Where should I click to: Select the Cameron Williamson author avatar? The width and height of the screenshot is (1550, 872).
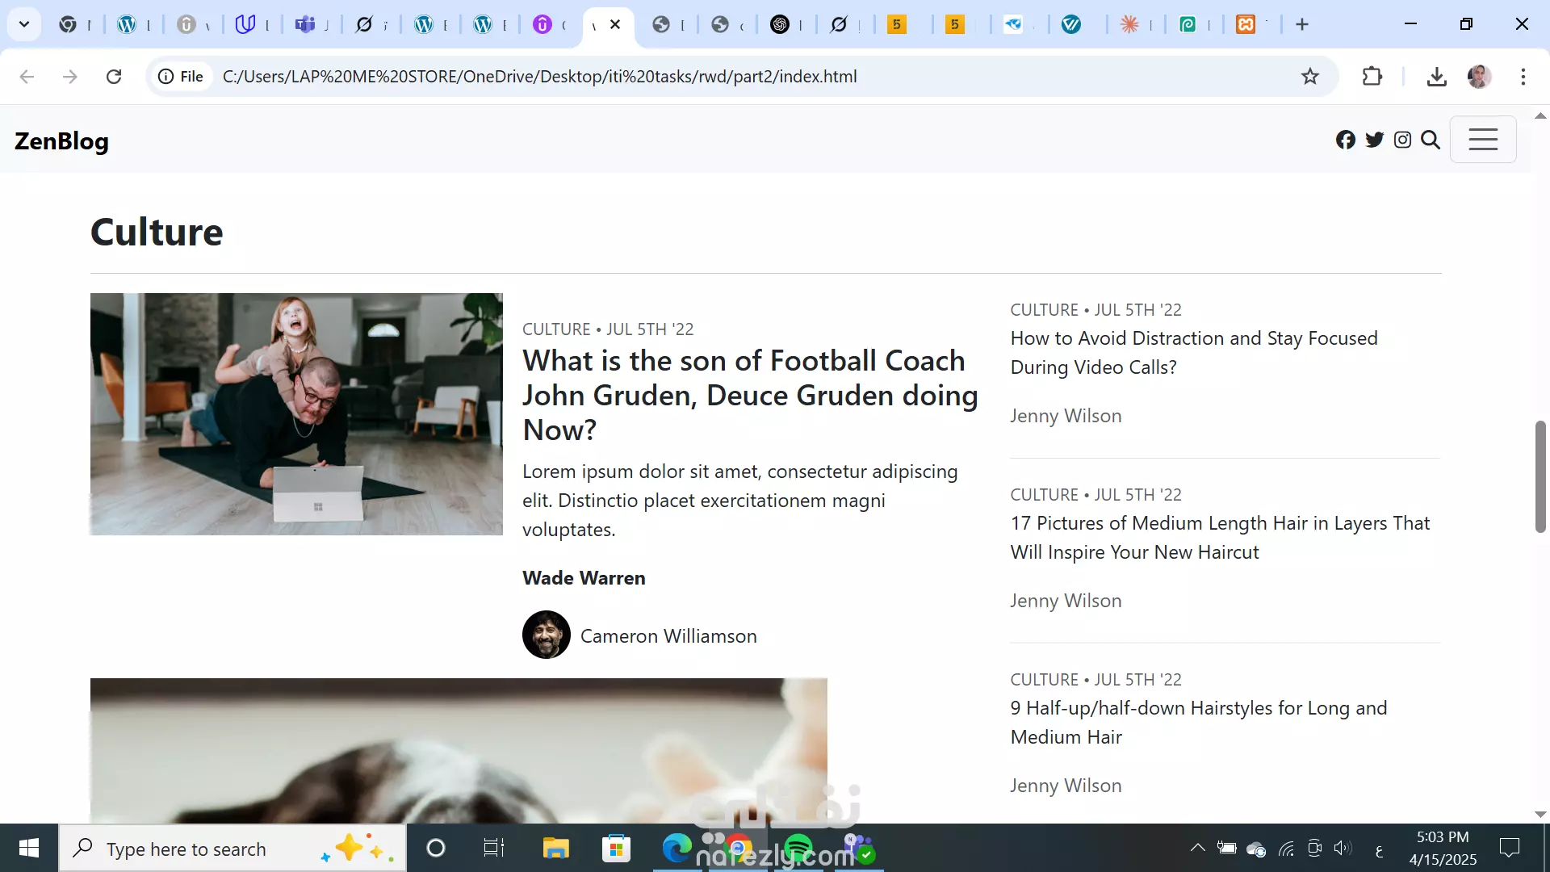click(x=546, y=635)
